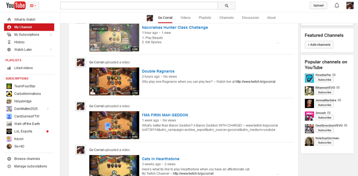Subscribe to Smosh
Image resolution: width=358 pixels, height=176 pixels.
pyautogui.click(x=324, y=117)
